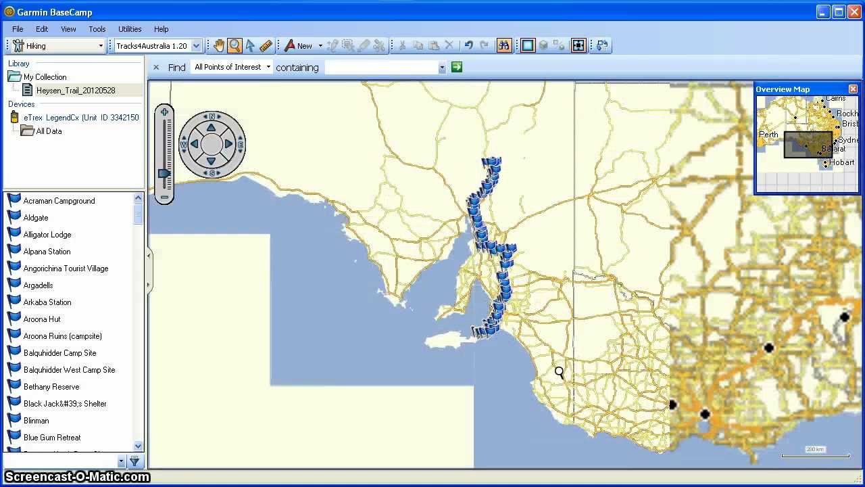Pan map east with compass arrow

point(228,144)
